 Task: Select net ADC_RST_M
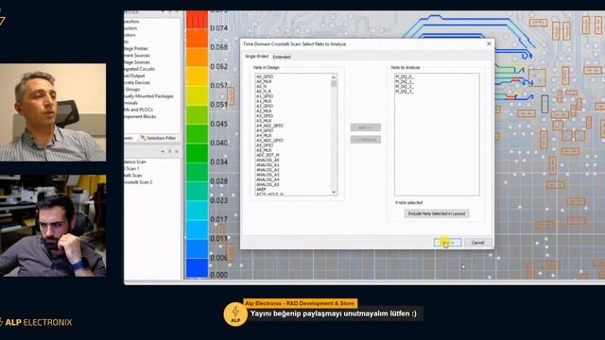click(268, 155)
